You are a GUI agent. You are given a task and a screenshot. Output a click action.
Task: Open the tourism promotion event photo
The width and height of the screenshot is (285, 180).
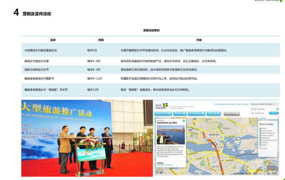pyautogui.click(x=87, y=138)
